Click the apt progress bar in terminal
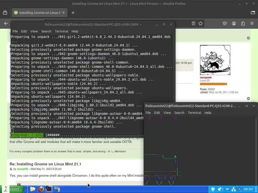The height and width of the screenshot is (193, 258). [x=77, y=135]
